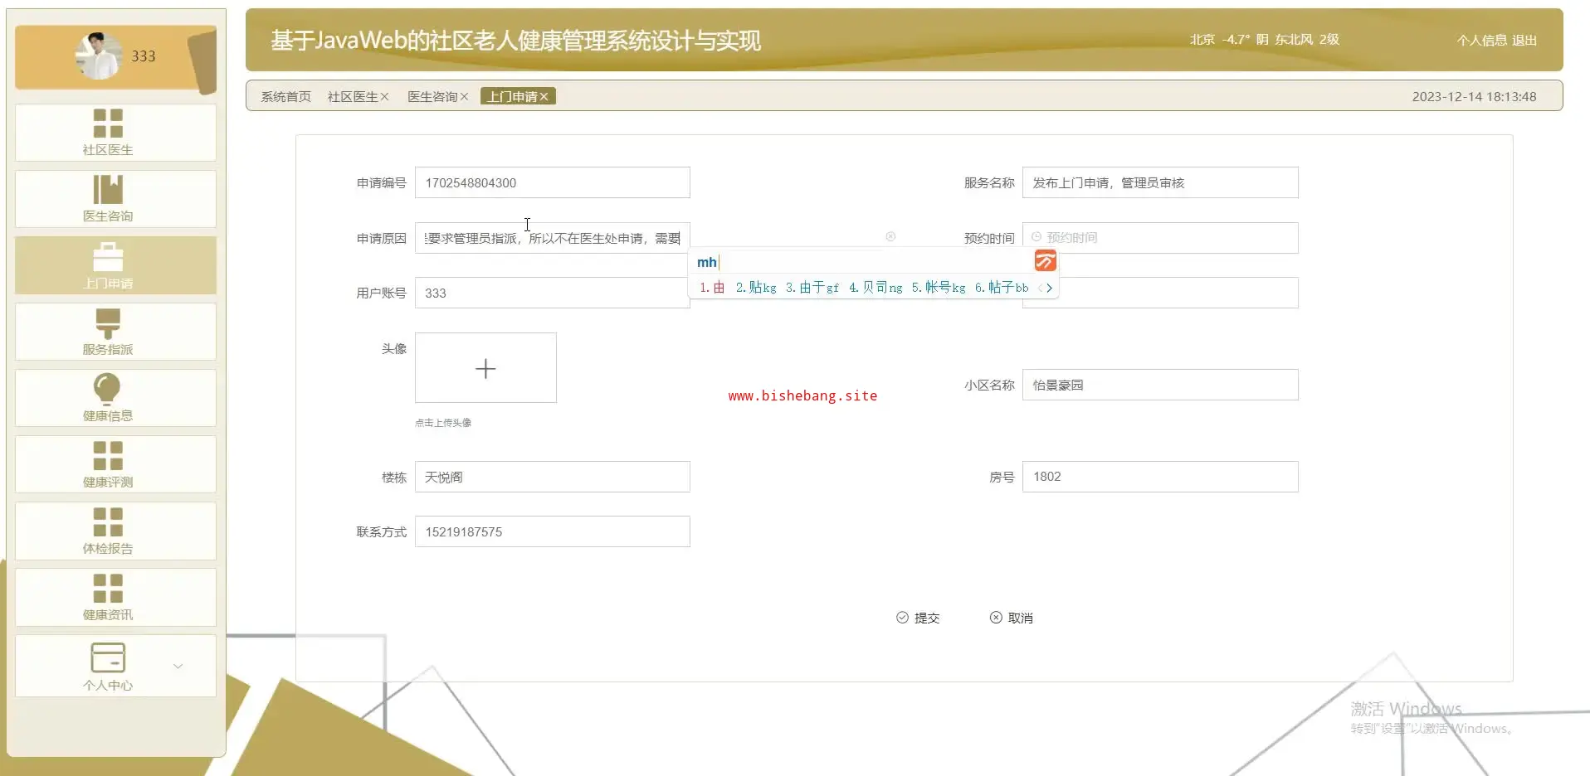Open the 社区医生 sidebar grid icon
Screen dimensions: 1590x776
pyautogui.click(x=108, y=124)
